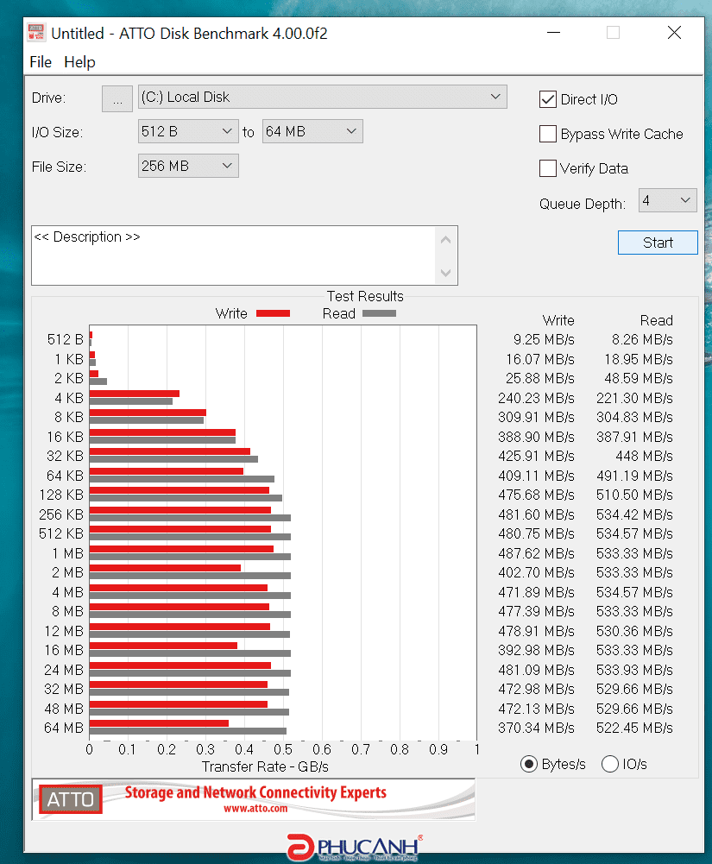The height and width of the screenshot is (864, 712).
Task: Click the 12 MB read value 530.36 MB/s
Action: coord(634,631)
